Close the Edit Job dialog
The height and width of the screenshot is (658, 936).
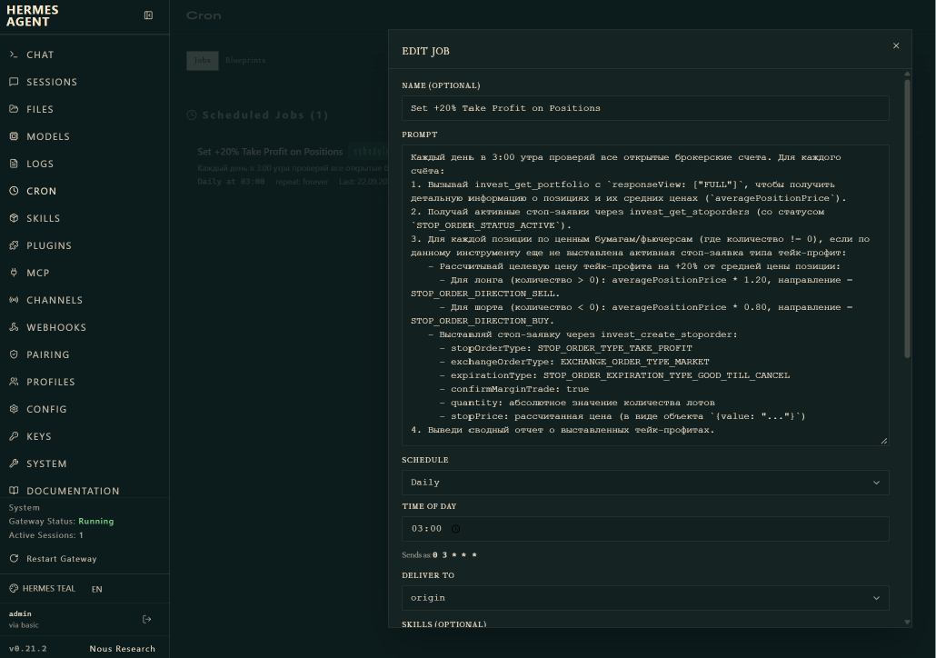(x=896, y=46)
